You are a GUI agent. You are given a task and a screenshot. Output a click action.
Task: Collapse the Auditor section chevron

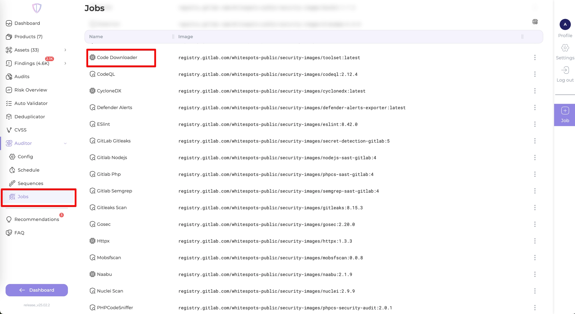65,143
